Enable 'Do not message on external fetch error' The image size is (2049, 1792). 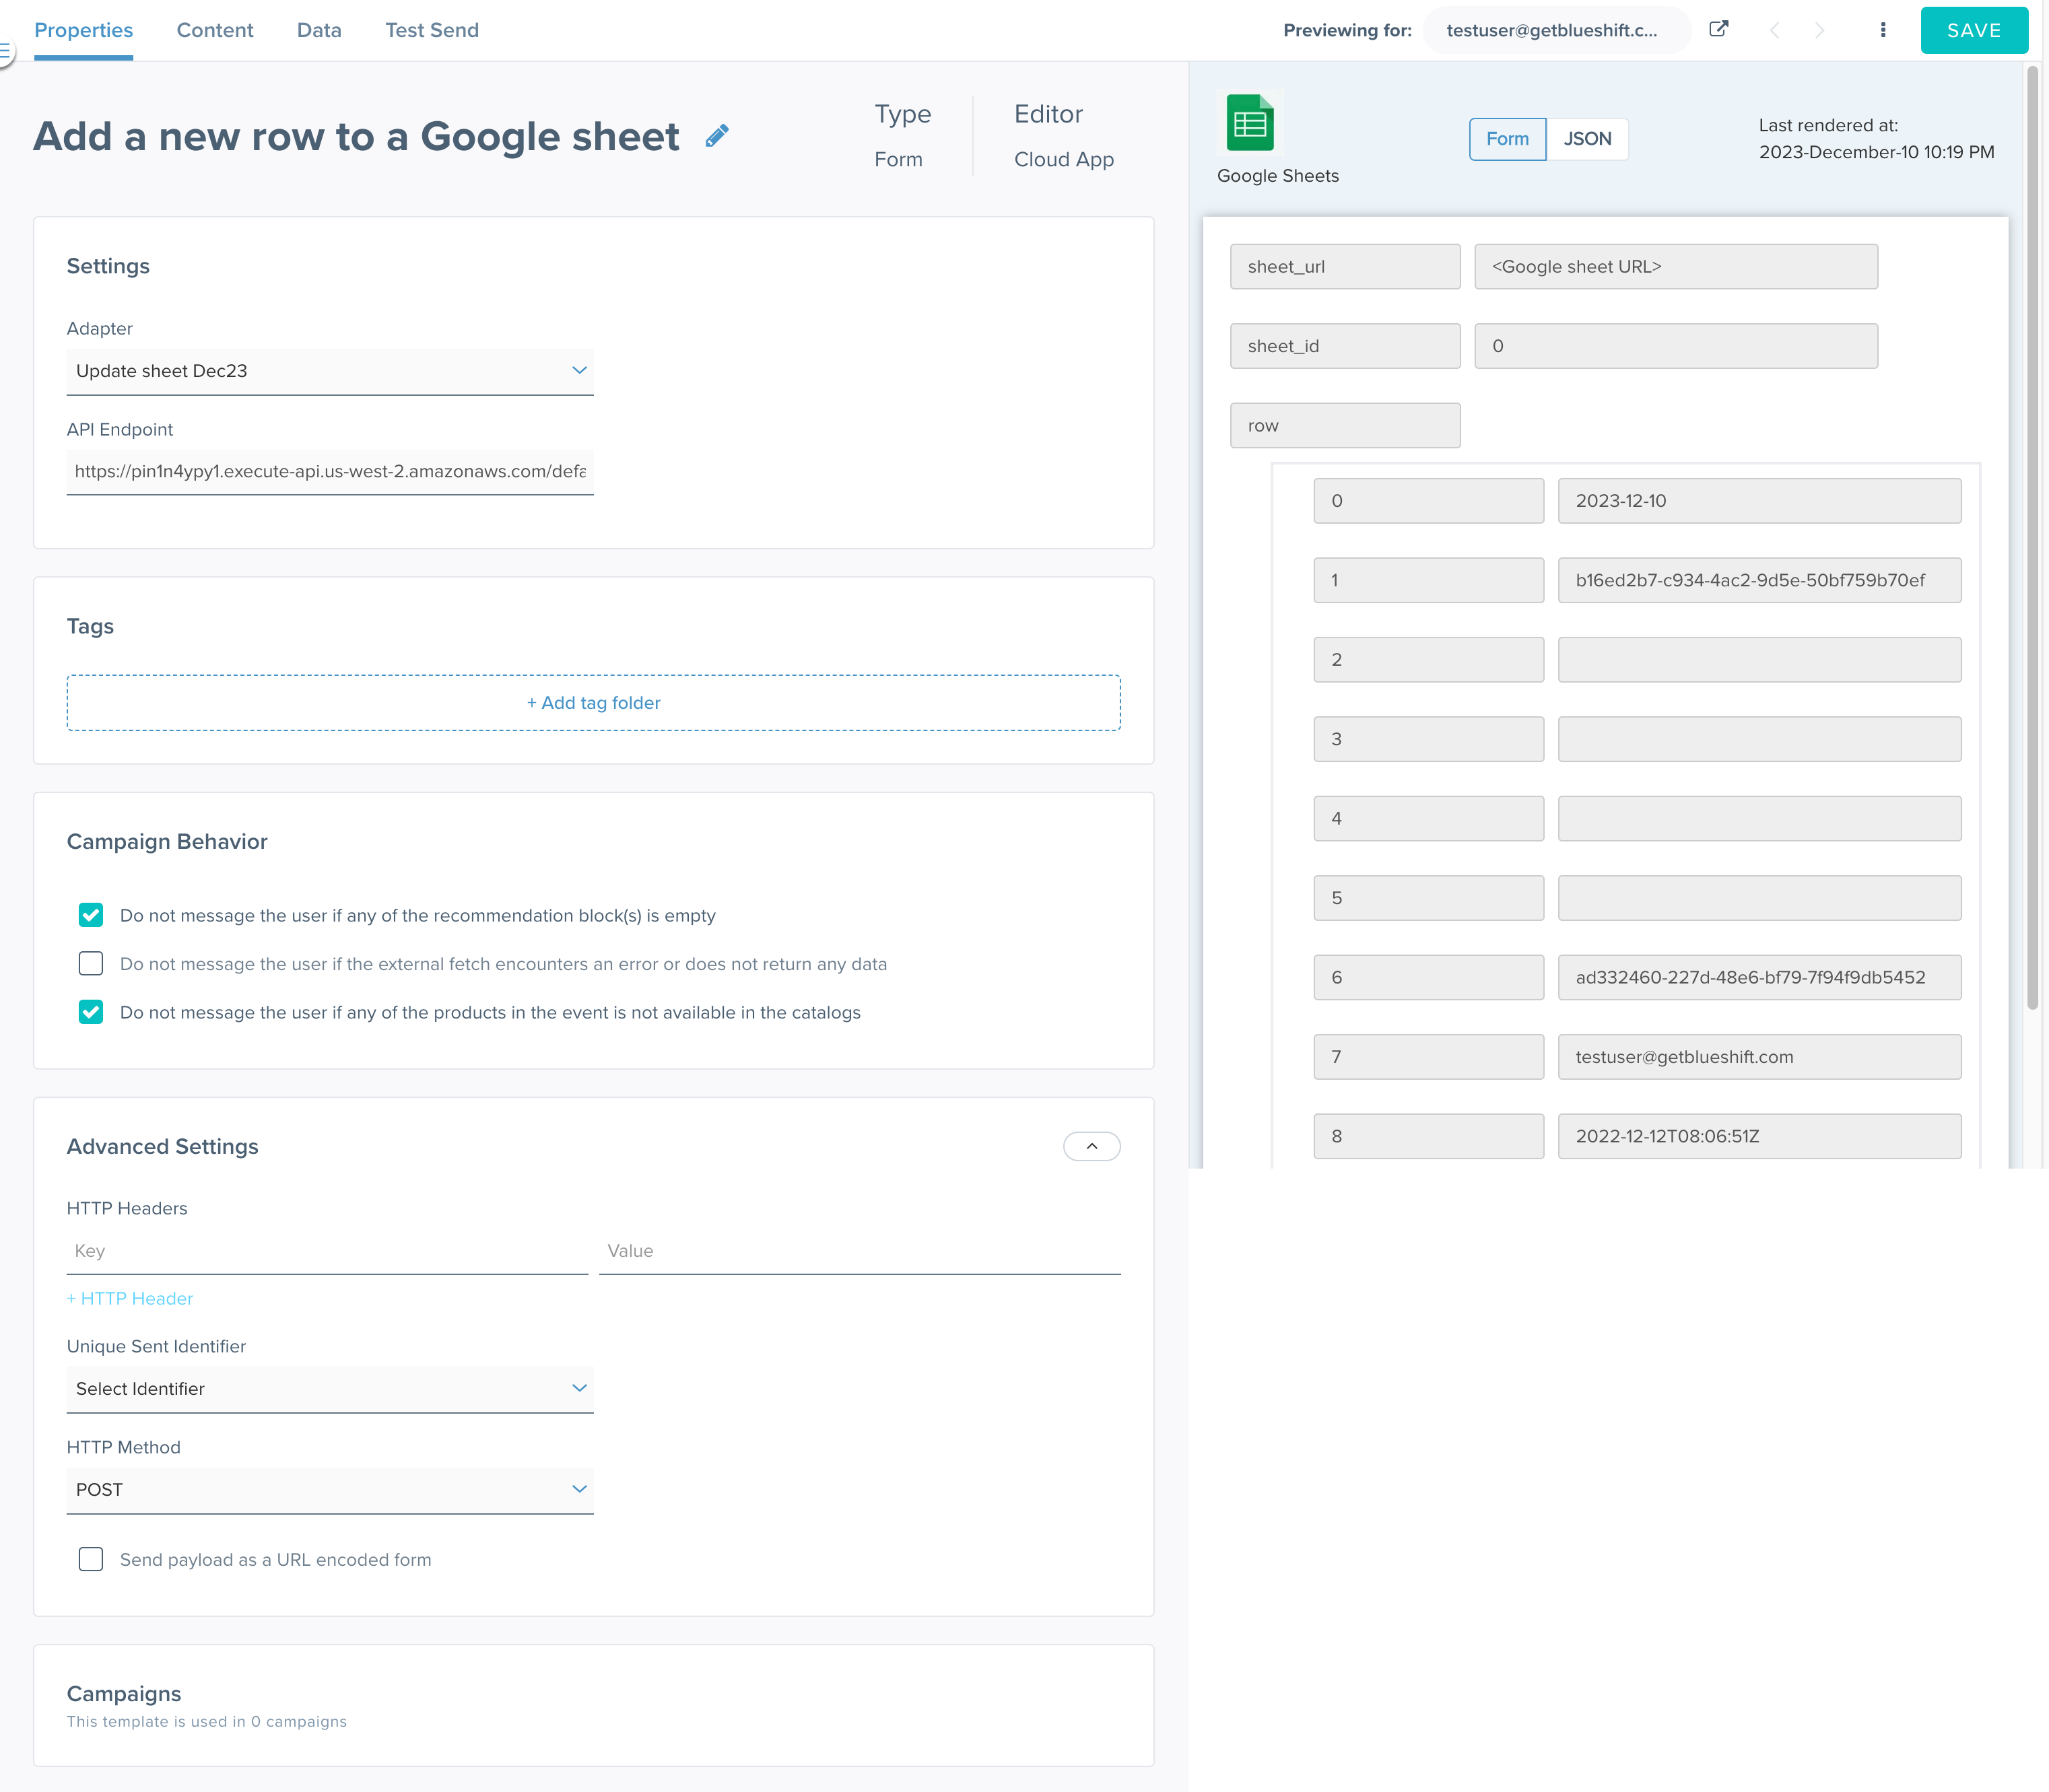click(x=91, y=963)
